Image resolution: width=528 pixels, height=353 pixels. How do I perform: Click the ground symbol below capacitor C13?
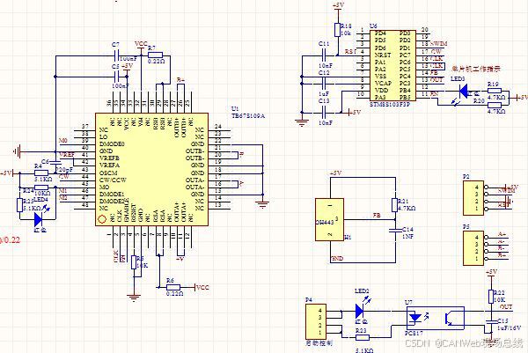point(302,123)
